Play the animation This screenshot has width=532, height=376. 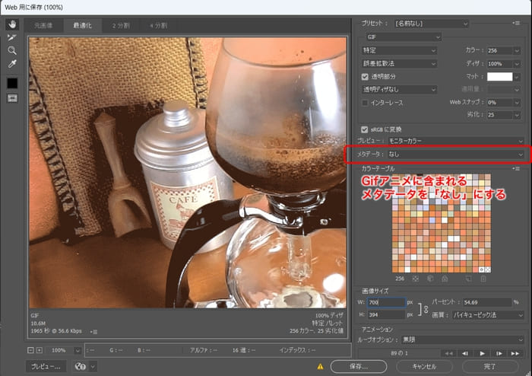[x=482, y=353]
